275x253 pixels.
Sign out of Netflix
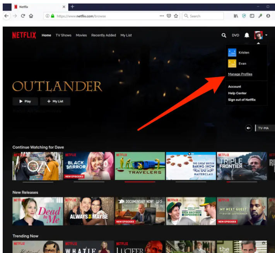242,100
